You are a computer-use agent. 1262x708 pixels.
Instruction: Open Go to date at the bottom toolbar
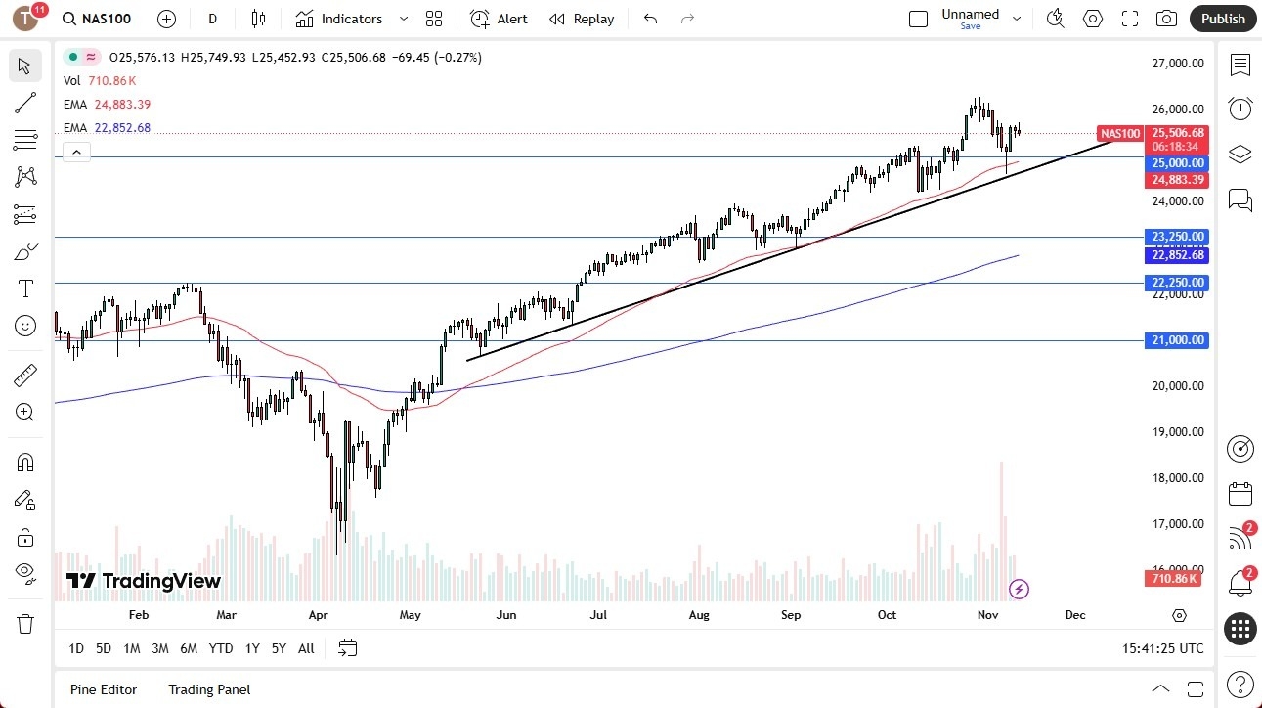(347, 648)
